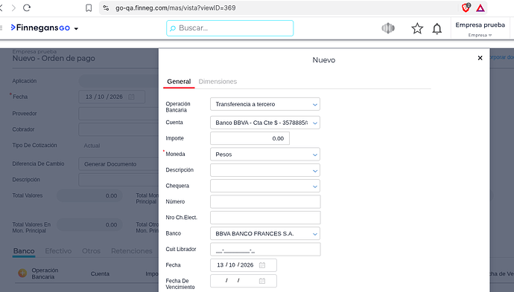This screenshot has width=514, height=292.
Task: Click the Total Valores 0.00 field
Action: pos(89,196)
